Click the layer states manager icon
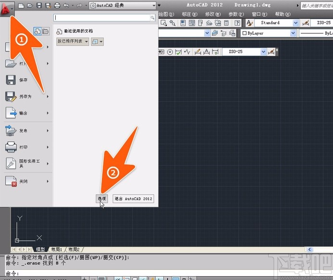333x280 pixels. [232, 33]
